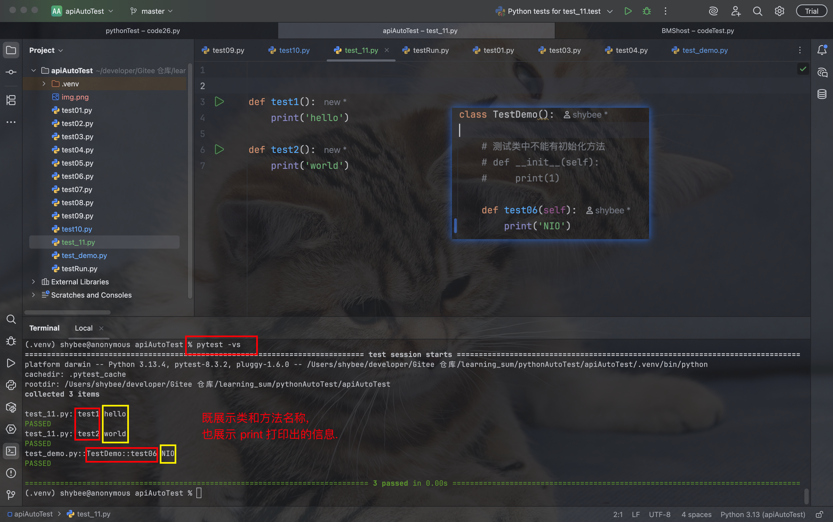833x522 pixels.
Task: Click the Debug bug icon in top toolbar
Action: (647, 11)
